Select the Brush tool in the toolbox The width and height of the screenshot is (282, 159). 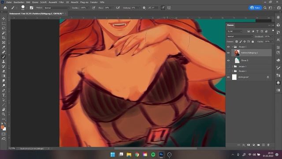point(4,57)
